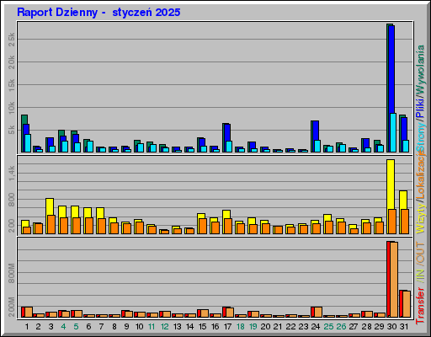Click the "15k" axis value

point(12,85)
